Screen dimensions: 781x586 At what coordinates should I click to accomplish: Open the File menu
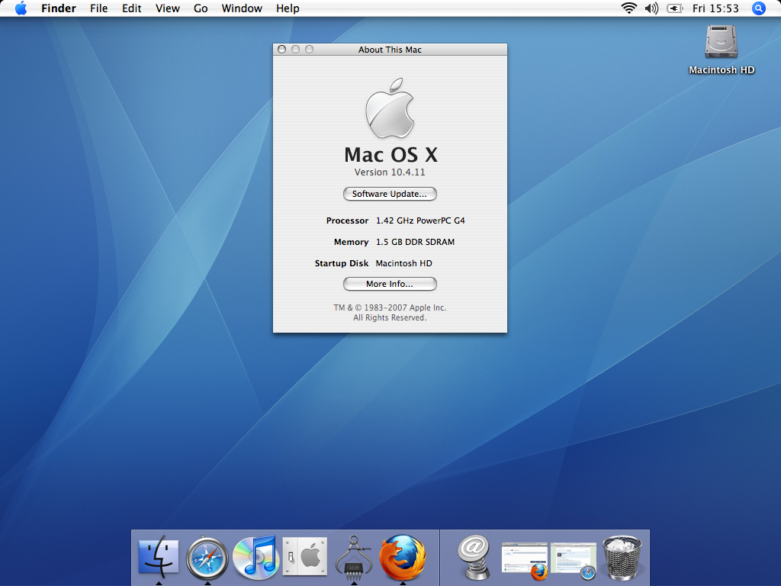98,8
